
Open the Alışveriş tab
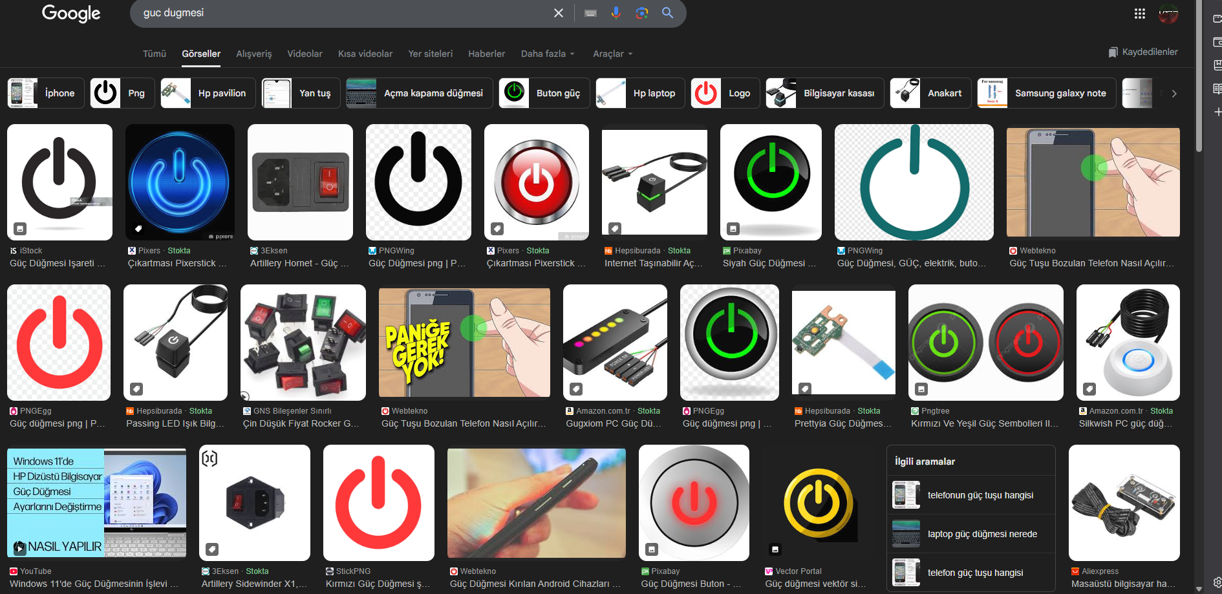[254, 54]
